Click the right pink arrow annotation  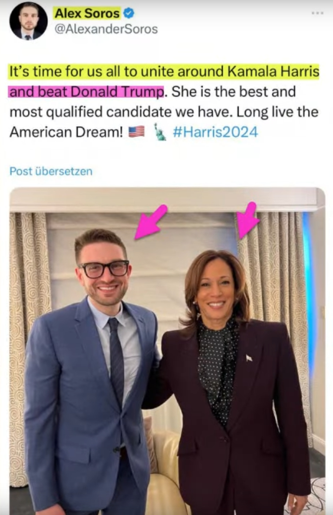coord(248,220)
